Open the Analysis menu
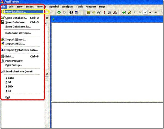This screenshot has height=129, width=164. (67, 7)
